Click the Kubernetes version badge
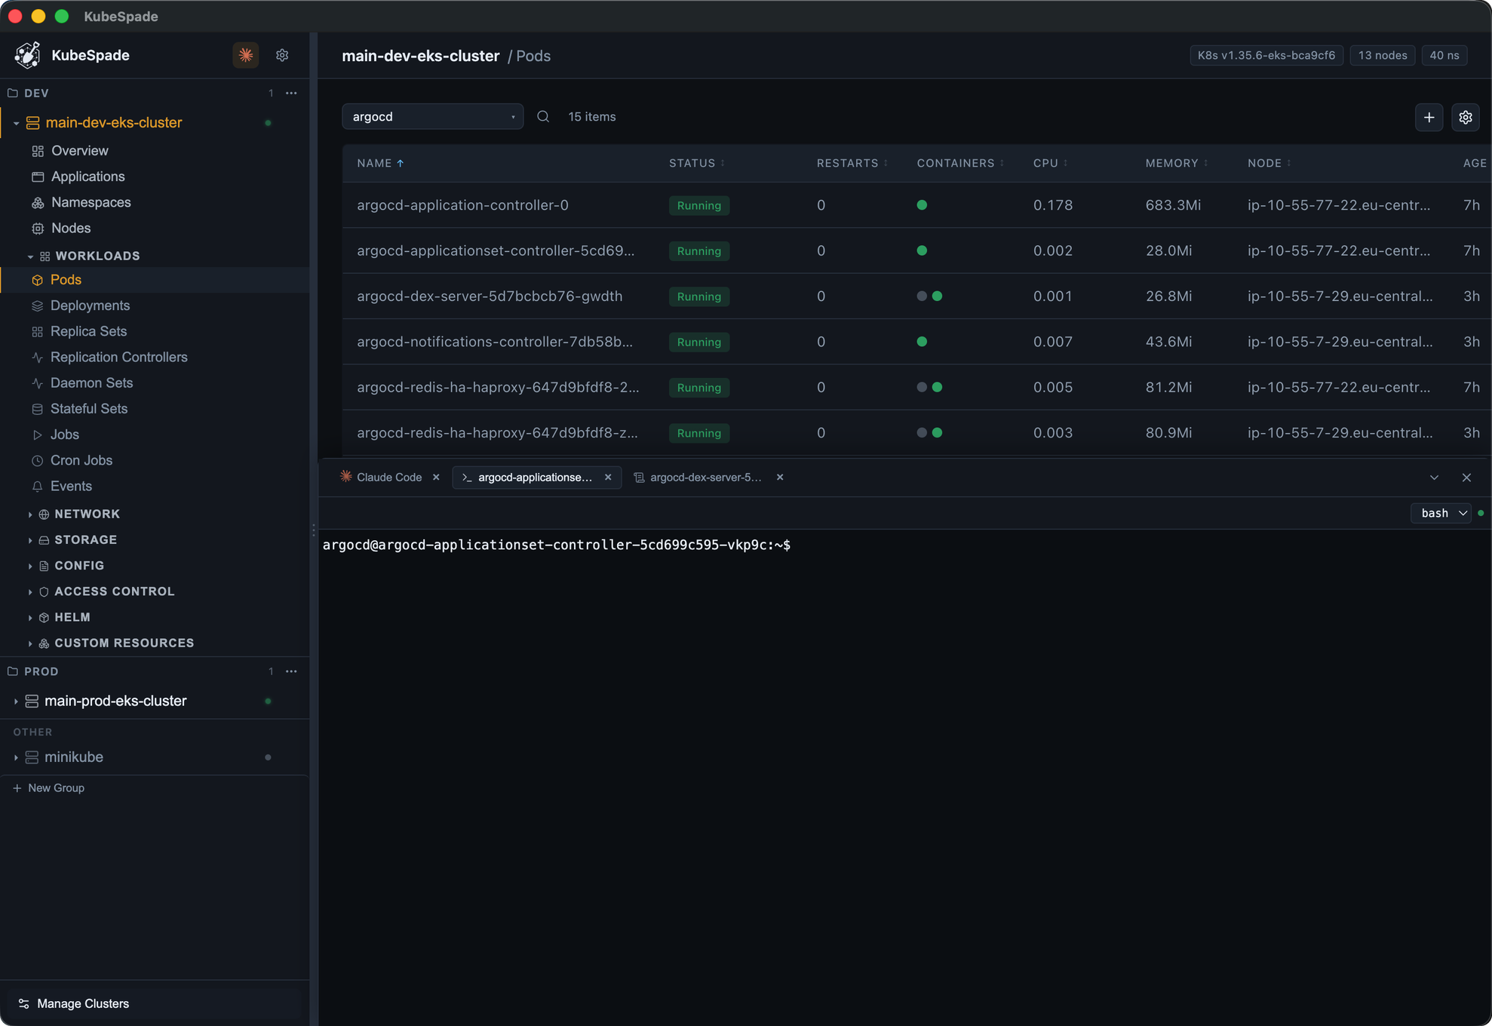 point(1266,55)
